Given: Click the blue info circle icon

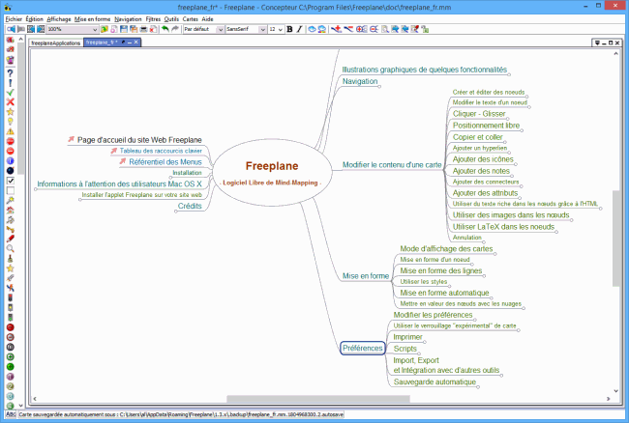Looking at the screenshot, I should 11,161.
